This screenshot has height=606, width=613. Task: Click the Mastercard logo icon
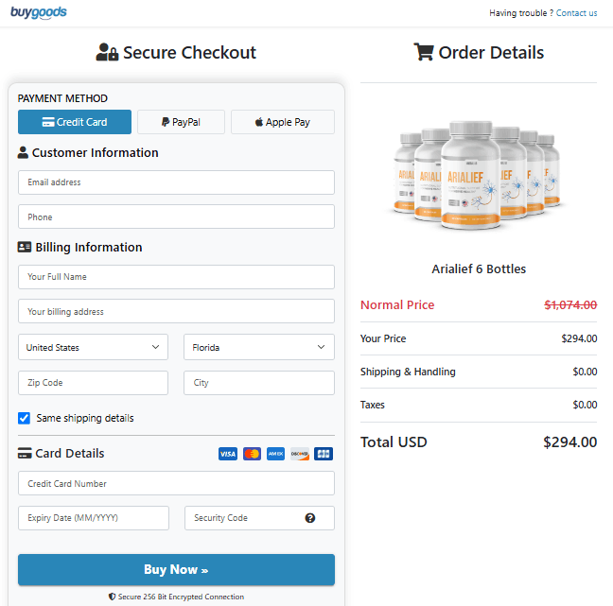252,454
